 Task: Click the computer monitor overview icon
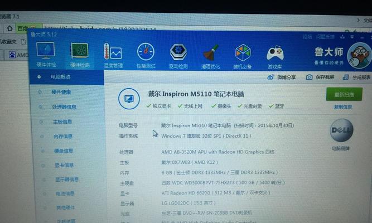coord(129,99)
